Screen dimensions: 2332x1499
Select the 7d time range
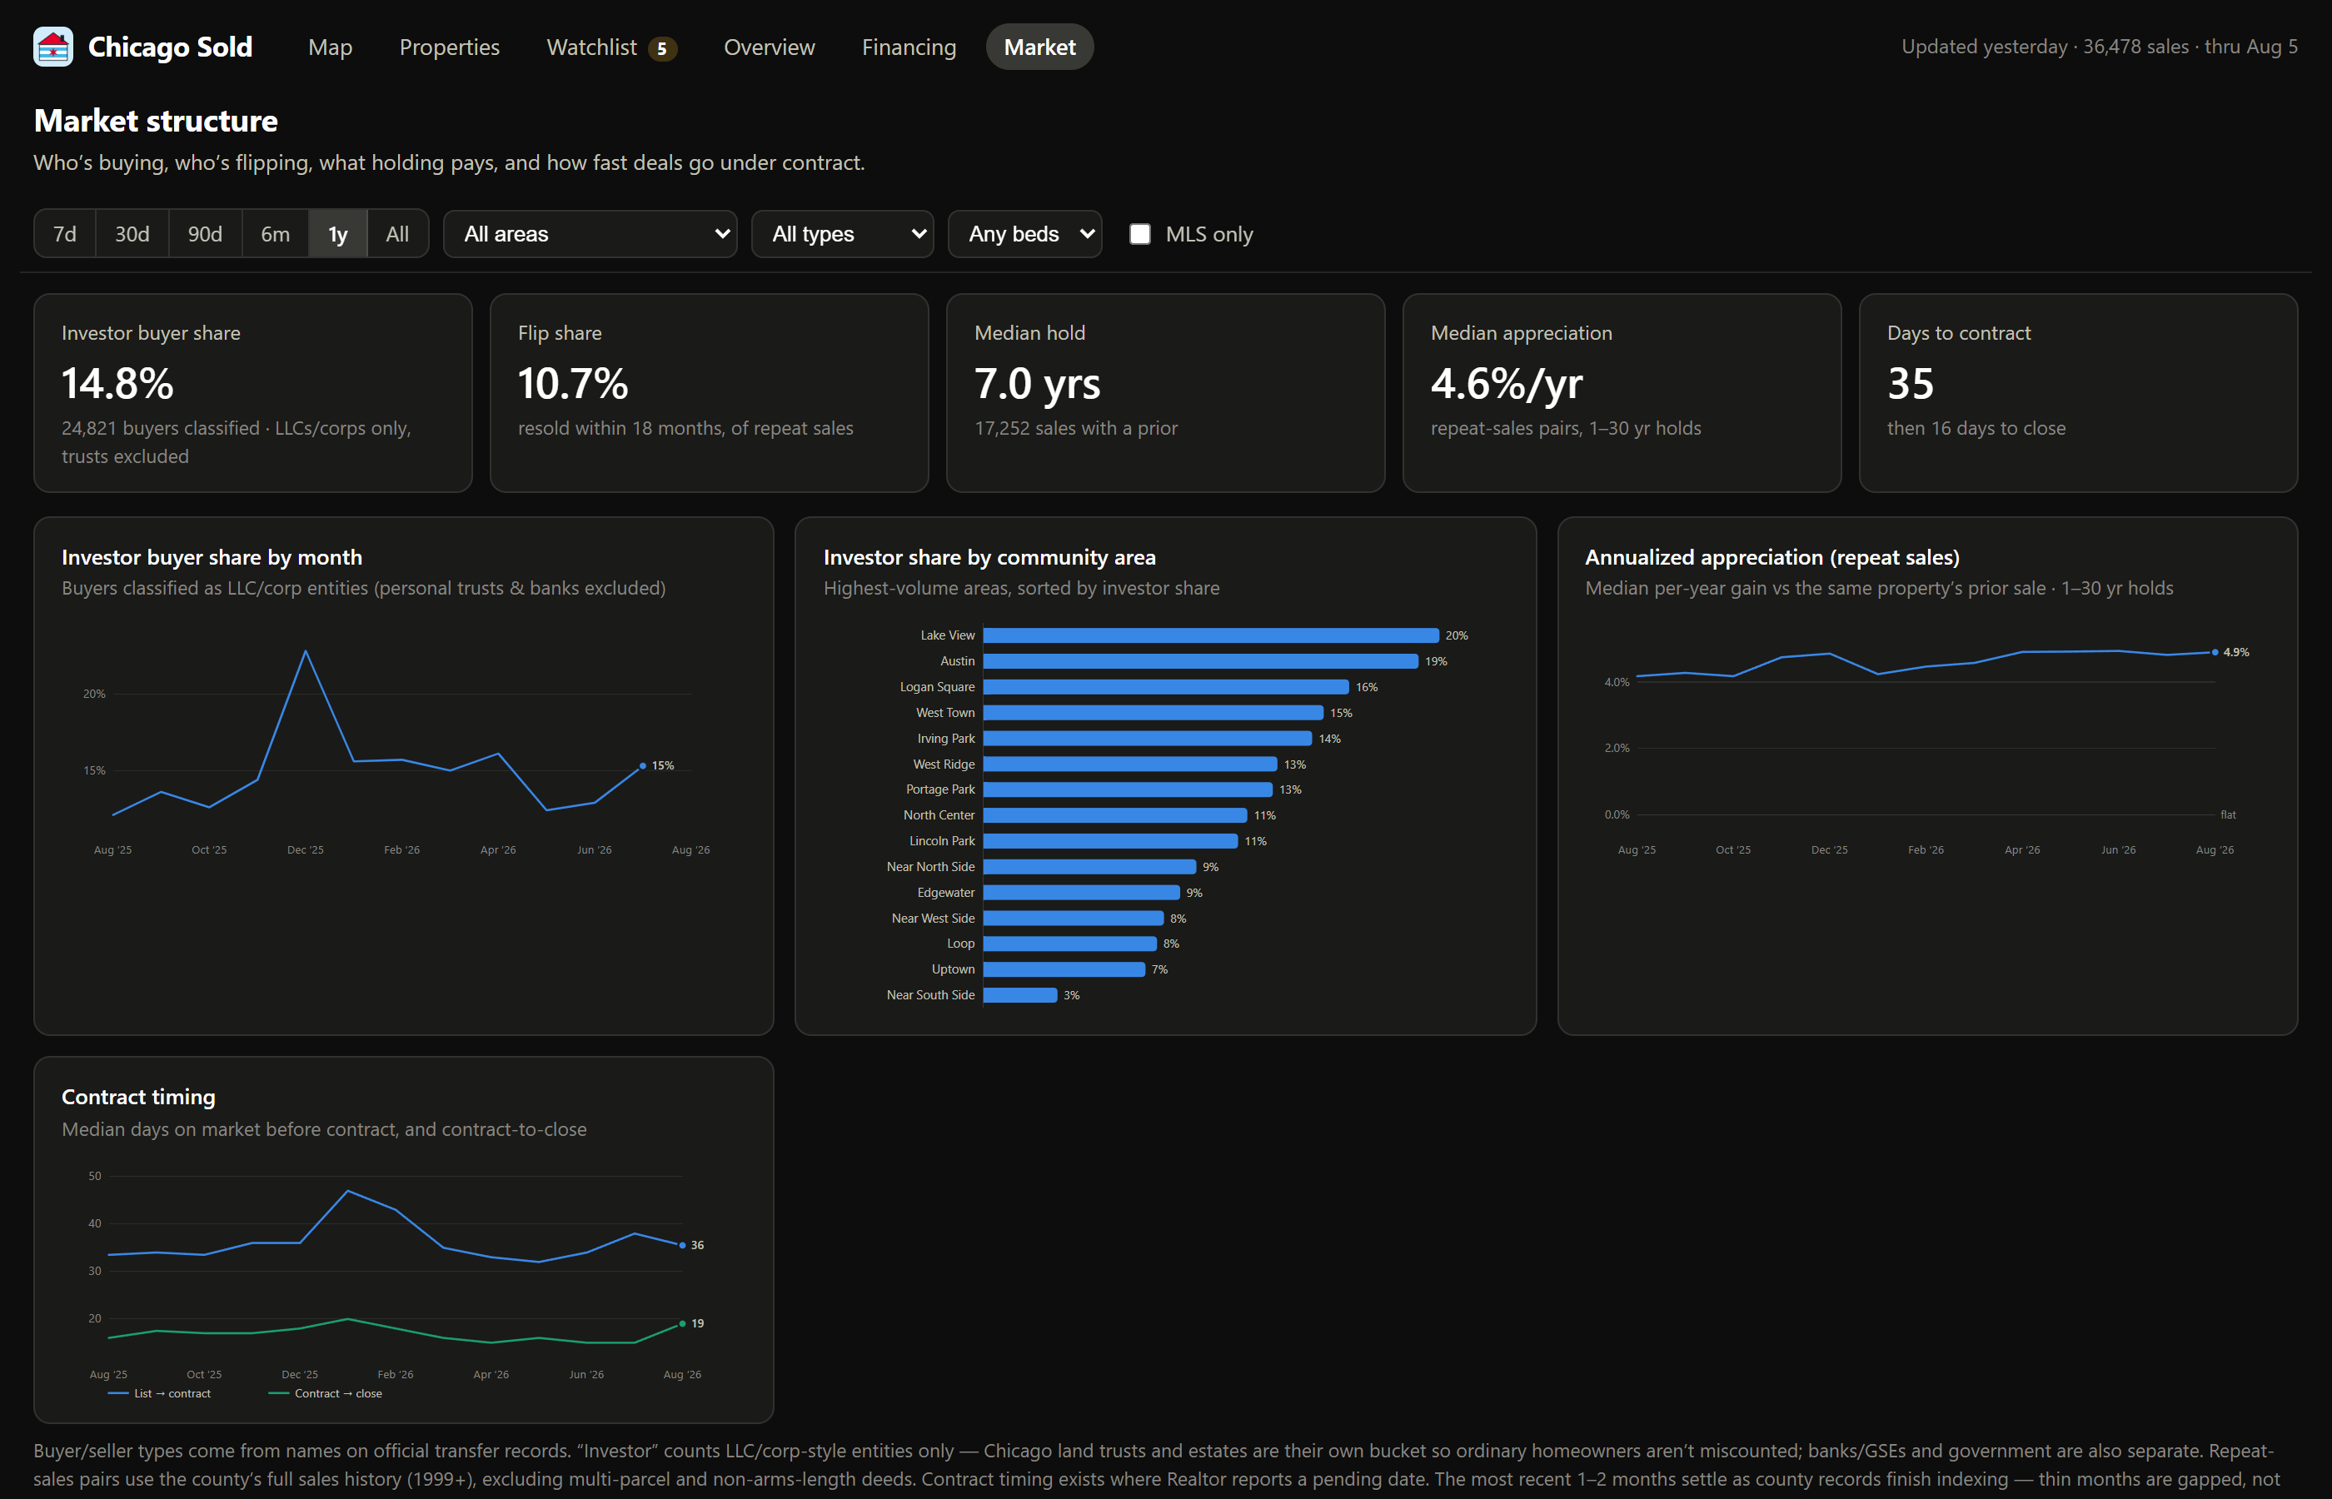(x=65, y=234)
